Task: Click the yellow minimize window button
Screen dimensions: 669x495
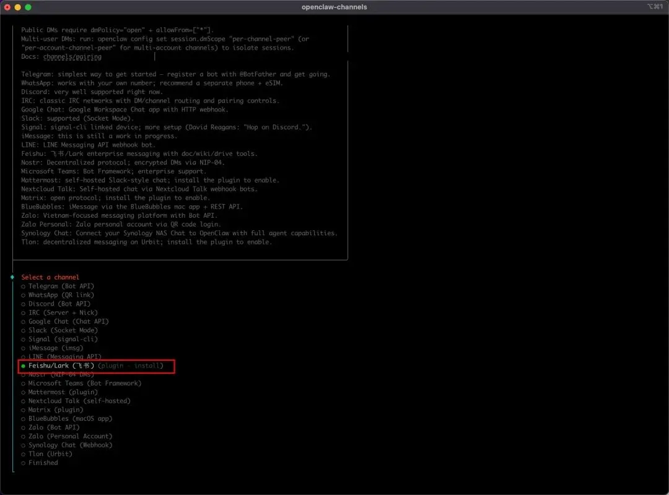Action: tap(17, 7)
